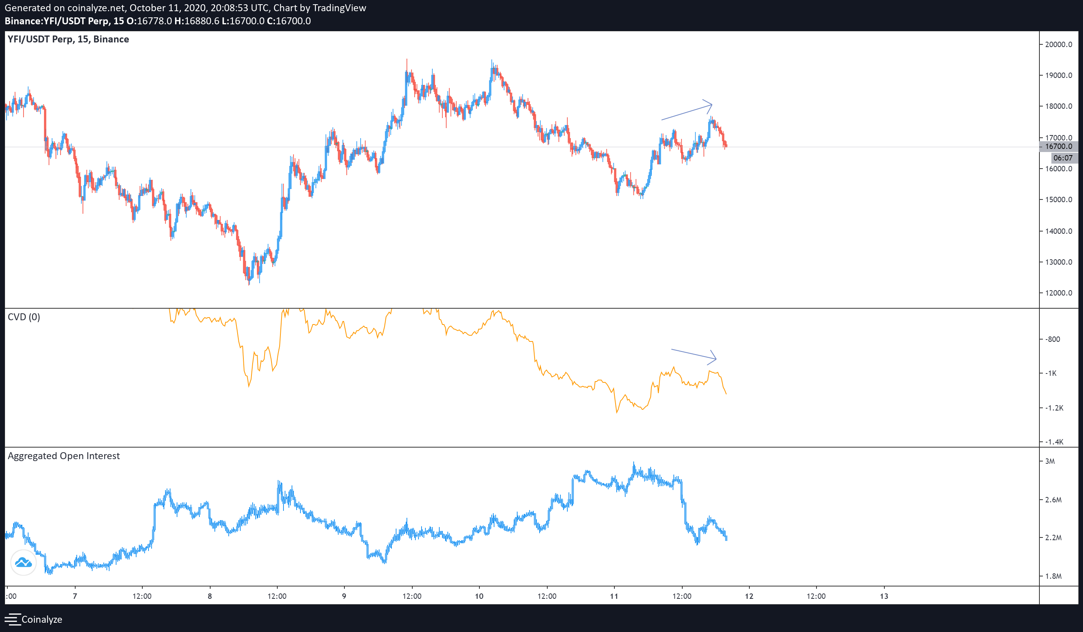Click the 20000.0 price axis label
The image size is (1083, 632).
point(1058,44)
